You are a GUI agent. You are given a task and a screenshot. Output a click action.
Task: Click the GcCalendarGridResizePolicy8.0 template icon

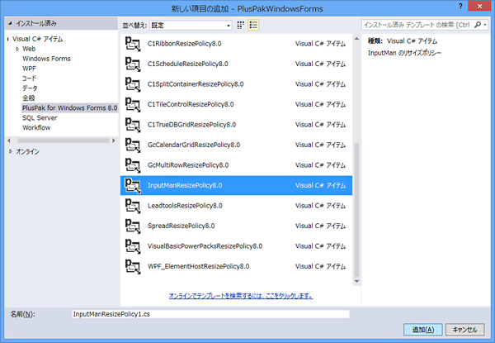click(133, 145)
